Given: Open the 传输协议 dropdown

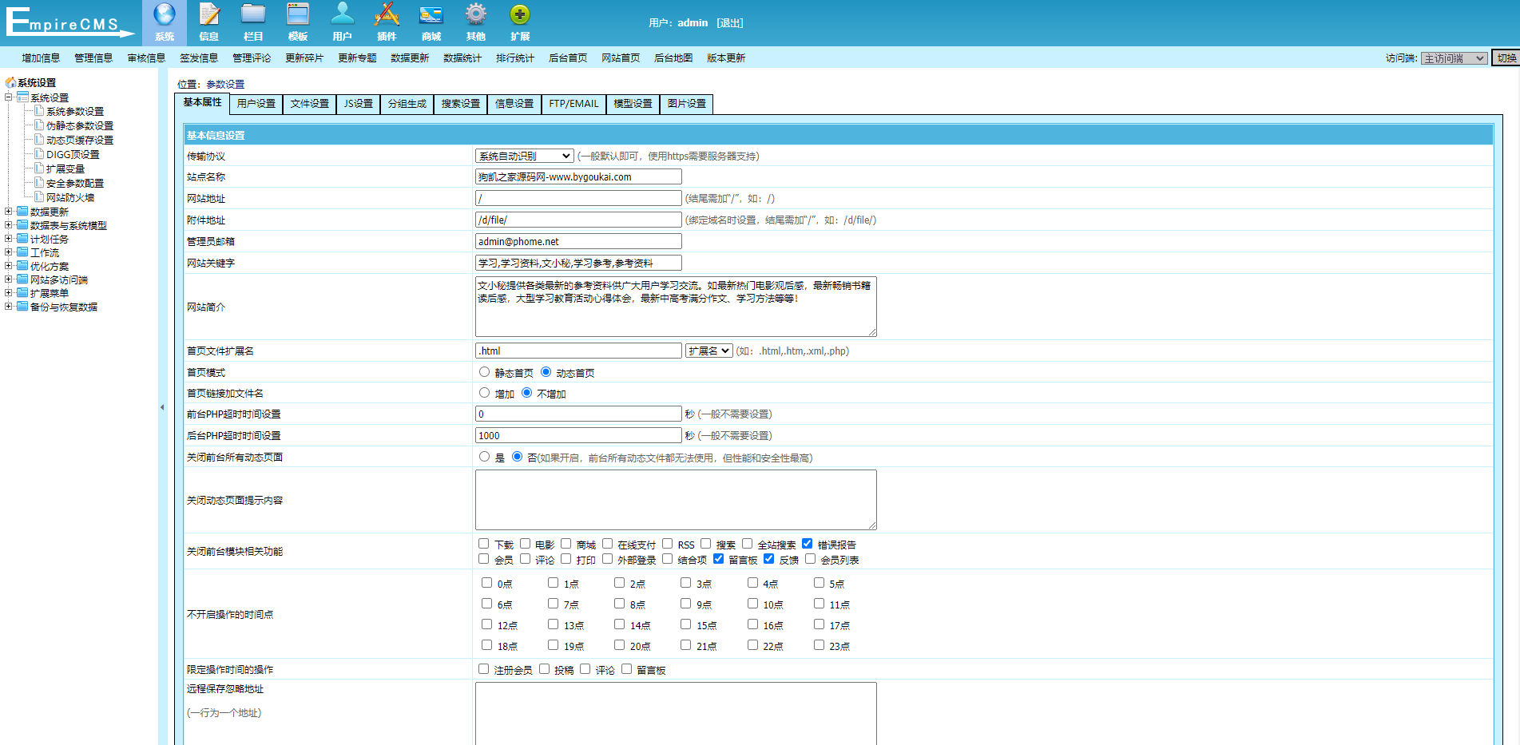Looking at the screenshot, I should (x=524, y=156).
